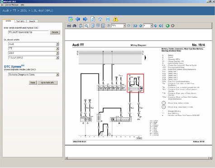Go to home via house icon
215x168 pixels.
(100, 19)
